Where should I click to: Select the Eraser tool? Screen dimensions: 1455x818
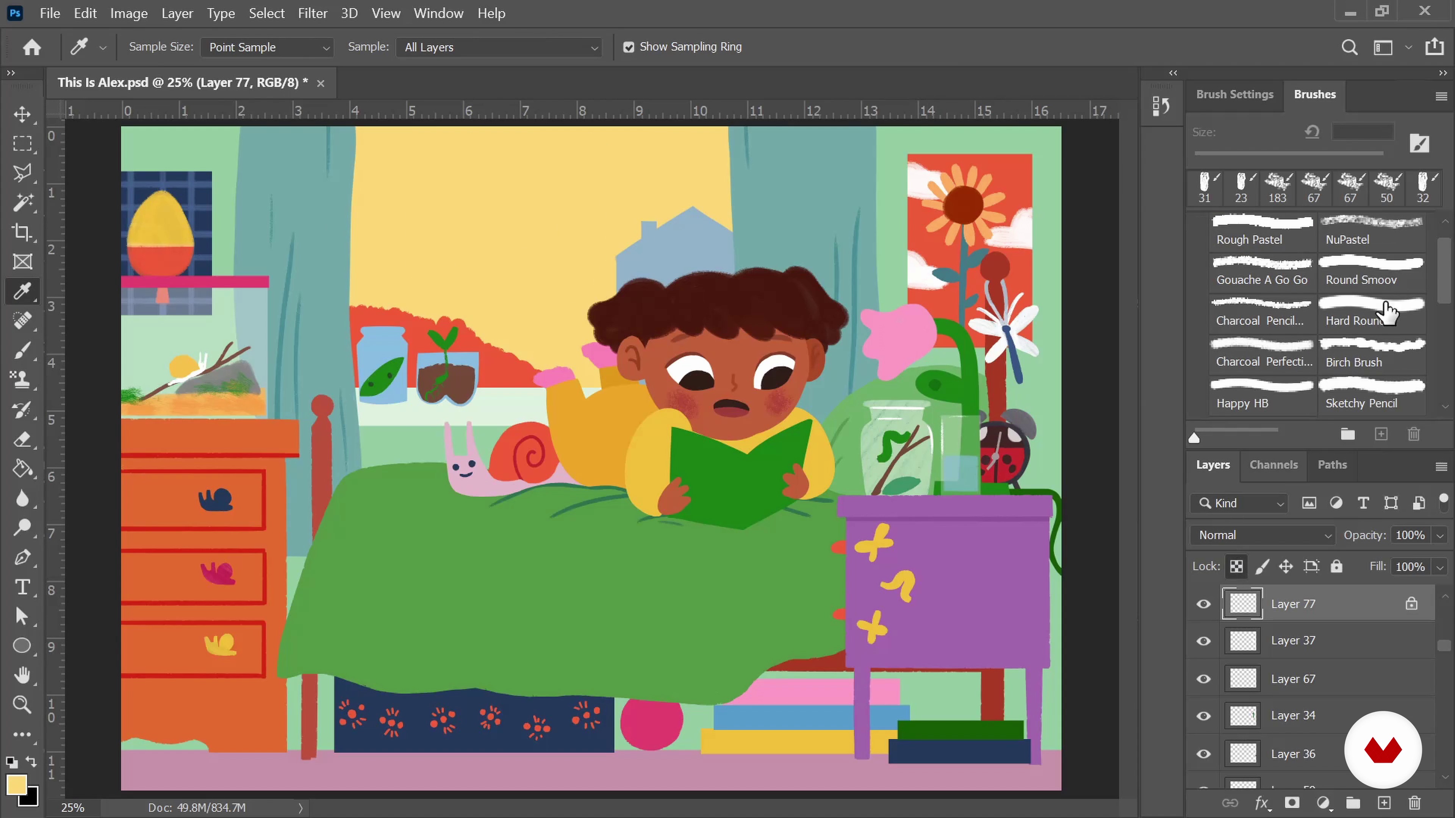point(22,439)
